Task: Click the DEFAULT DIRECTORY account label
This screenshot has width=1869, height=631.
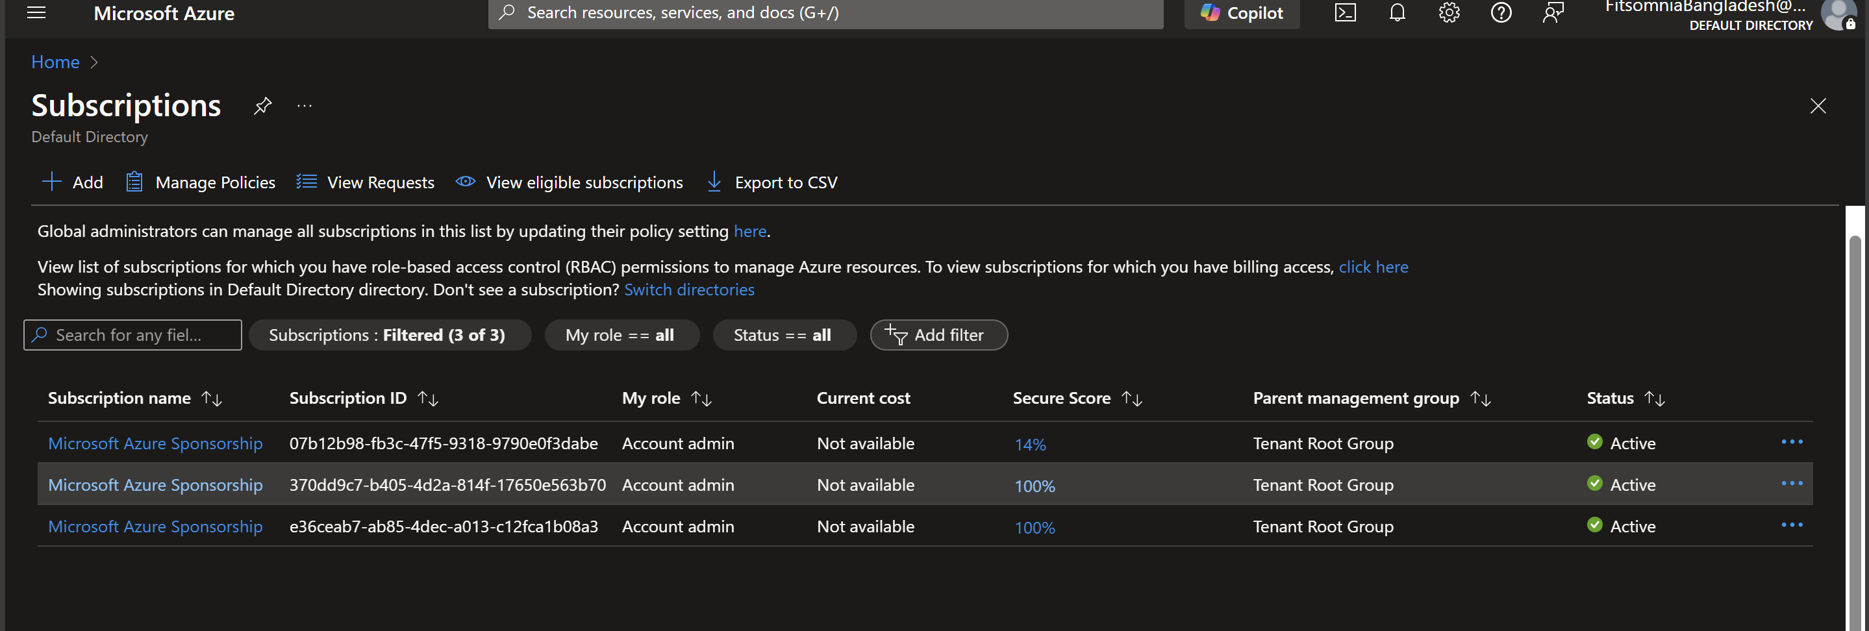Action: (x=1751, y=25)
